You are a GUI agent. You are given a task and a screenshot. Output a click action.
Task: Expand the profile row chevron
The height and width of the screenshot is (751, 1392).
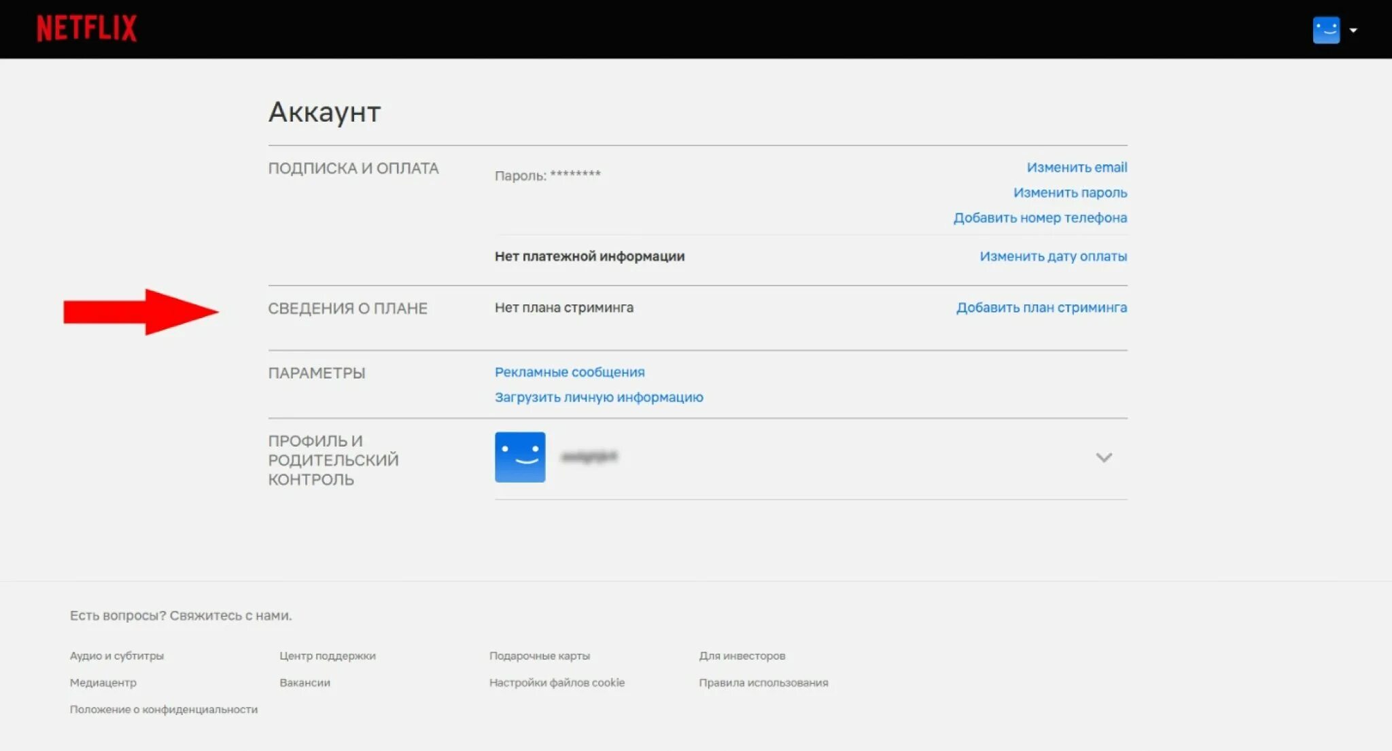click(1104, 457)
